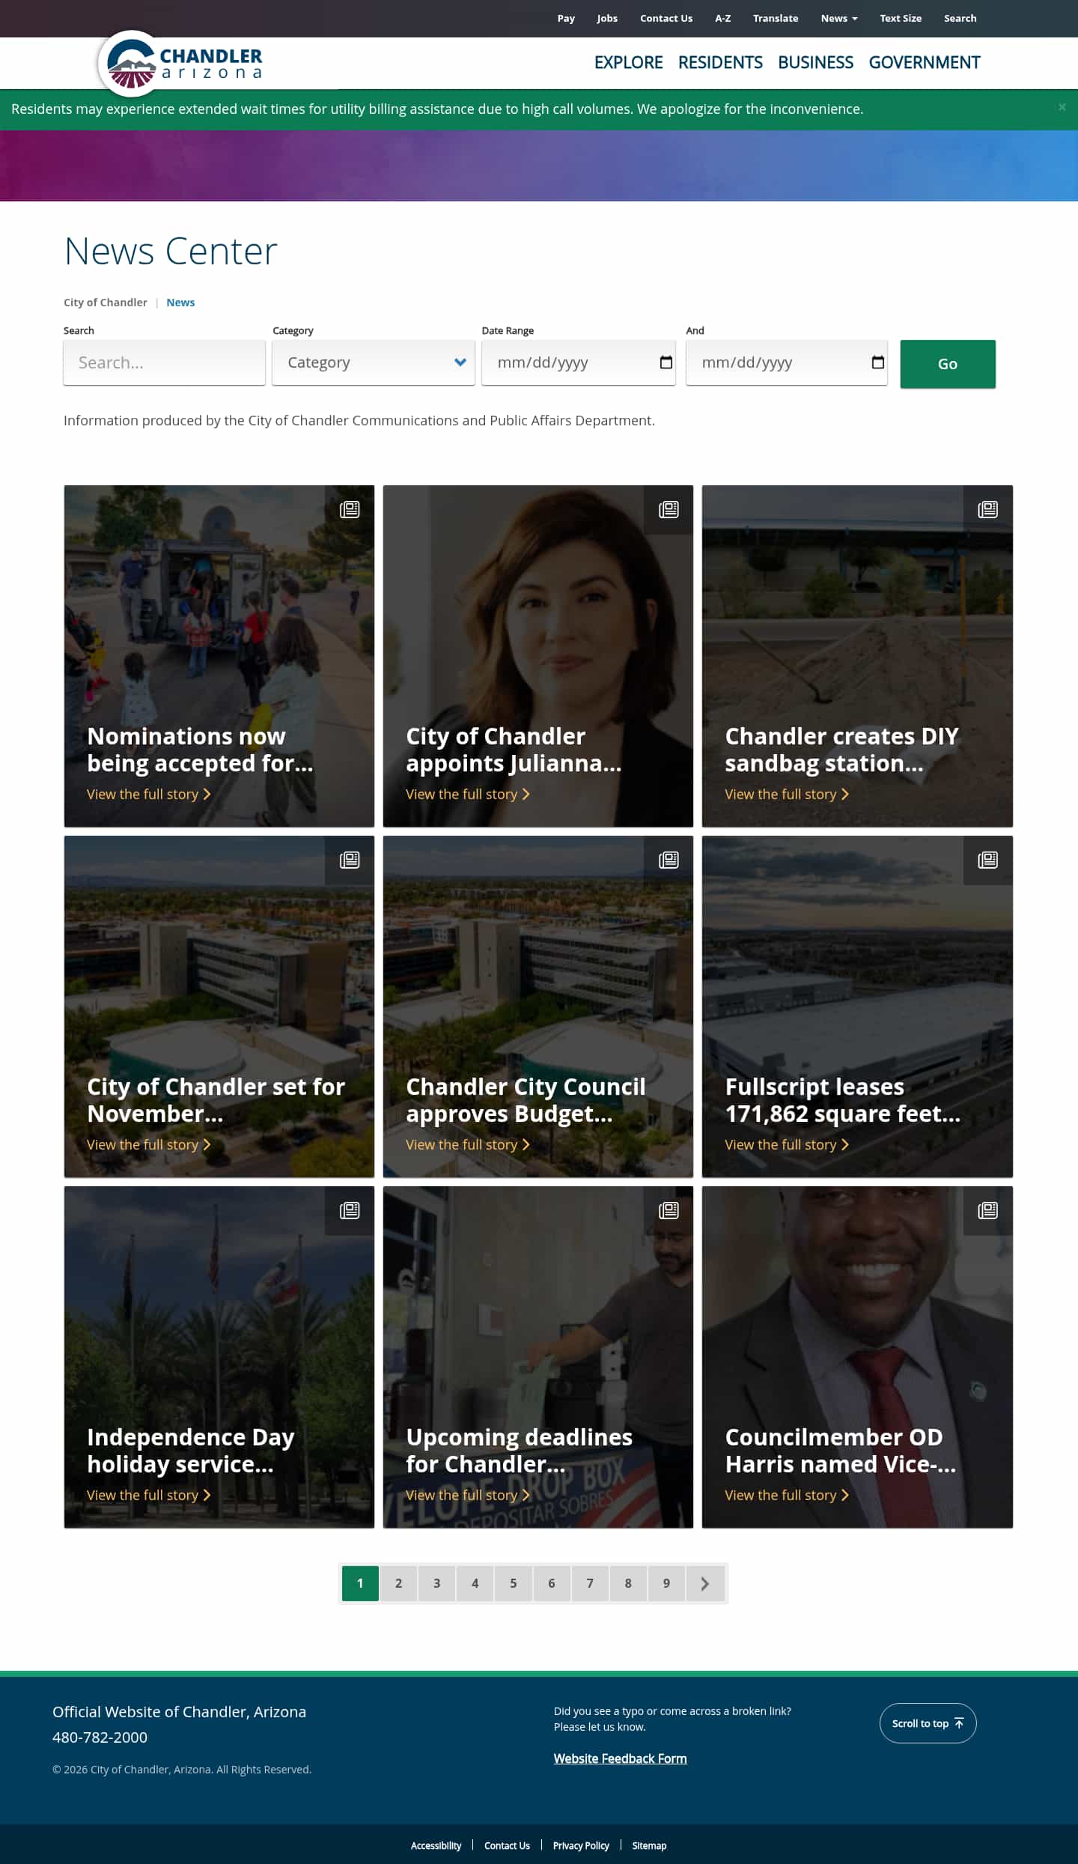The height and width of the screenshot is (1864, 1078).
Task: Go to page 8 of news
Action: [628, 1583]
